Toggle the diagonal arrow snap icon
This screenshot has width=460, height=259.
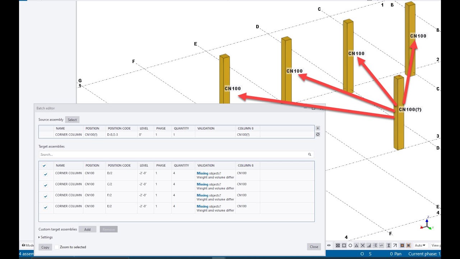(395, 245)
